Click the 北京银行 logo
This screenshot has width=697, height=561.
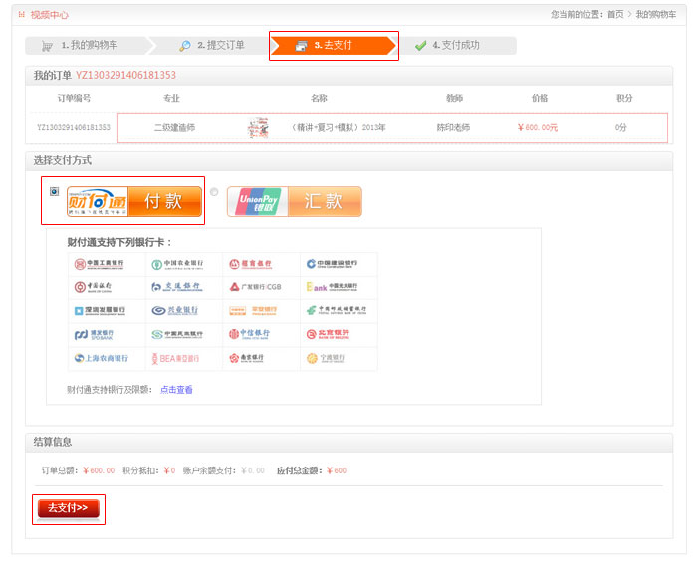[x=328, y=334]
